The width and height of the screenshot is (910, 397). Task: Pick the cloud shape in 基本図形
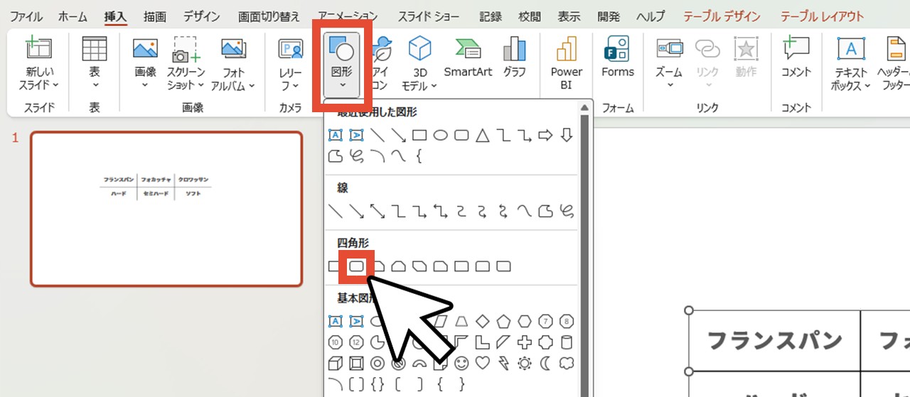click(566, 364)
